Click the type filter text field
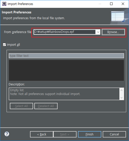 66,56
